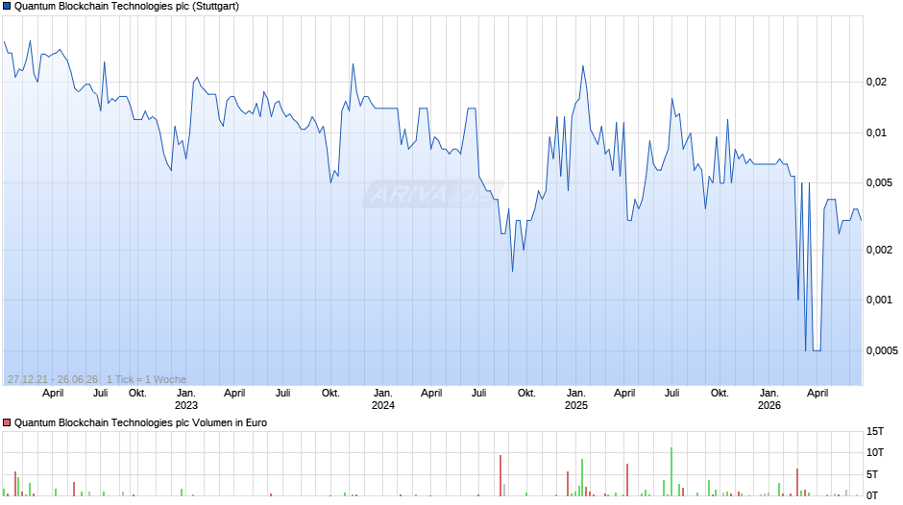Click the '1 Tick = 1 Woche' label
The image size is (903, 505).
[x=146, y=379]
